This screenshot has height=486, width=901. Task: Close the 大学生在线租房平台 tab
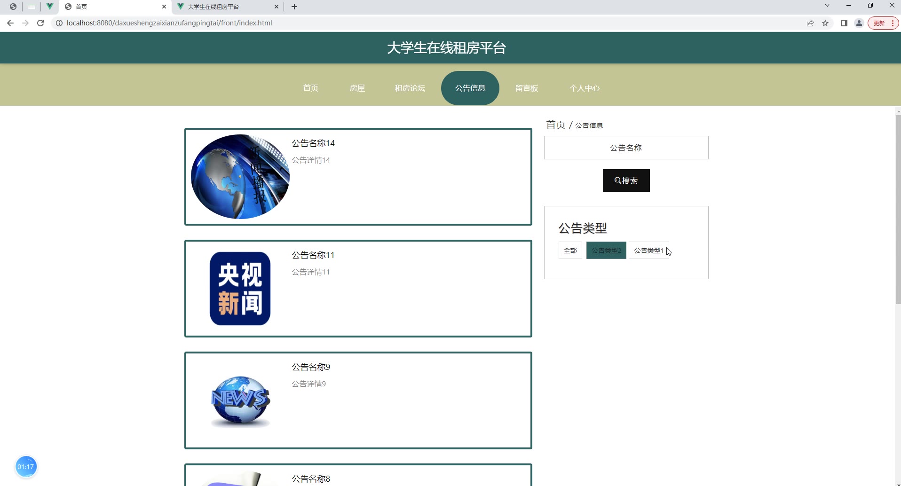pos(277,7)
